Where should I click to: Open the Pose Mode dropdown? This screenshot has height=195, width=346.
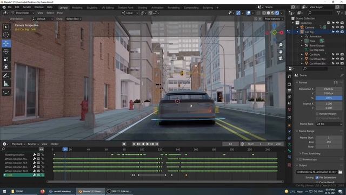pos(23,13)
